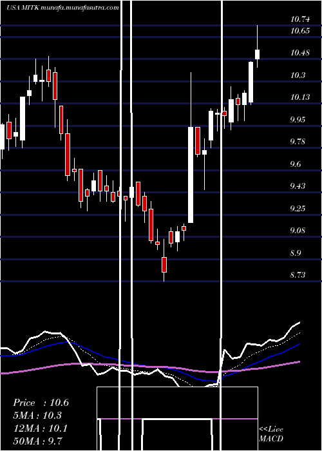The width and height of the screenshot is (322, 451).
Task: Click the 10.65 price axis label
Action: tap(300, 30)
